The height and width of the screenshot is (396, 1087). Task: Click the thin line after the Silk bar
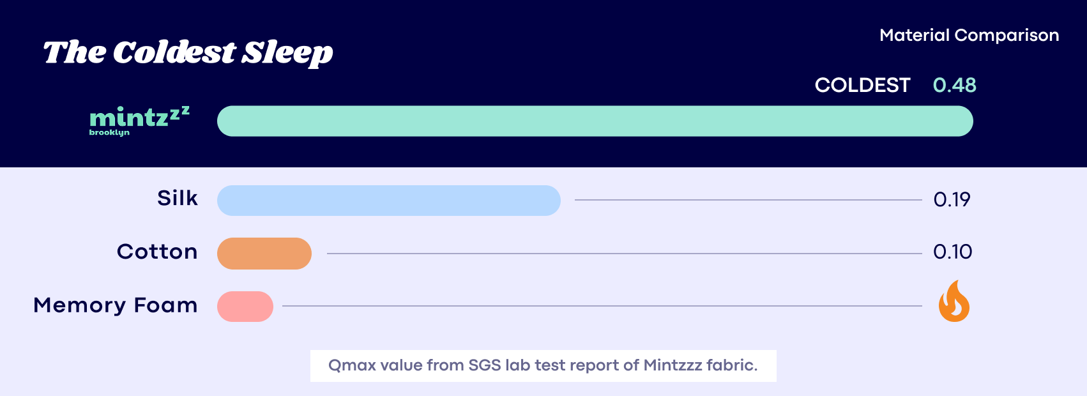747,200
